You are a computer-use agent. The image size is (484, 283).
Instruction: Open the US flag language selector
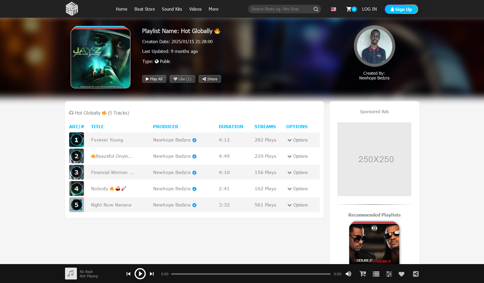pyautogui.click(x=334, y=9)
